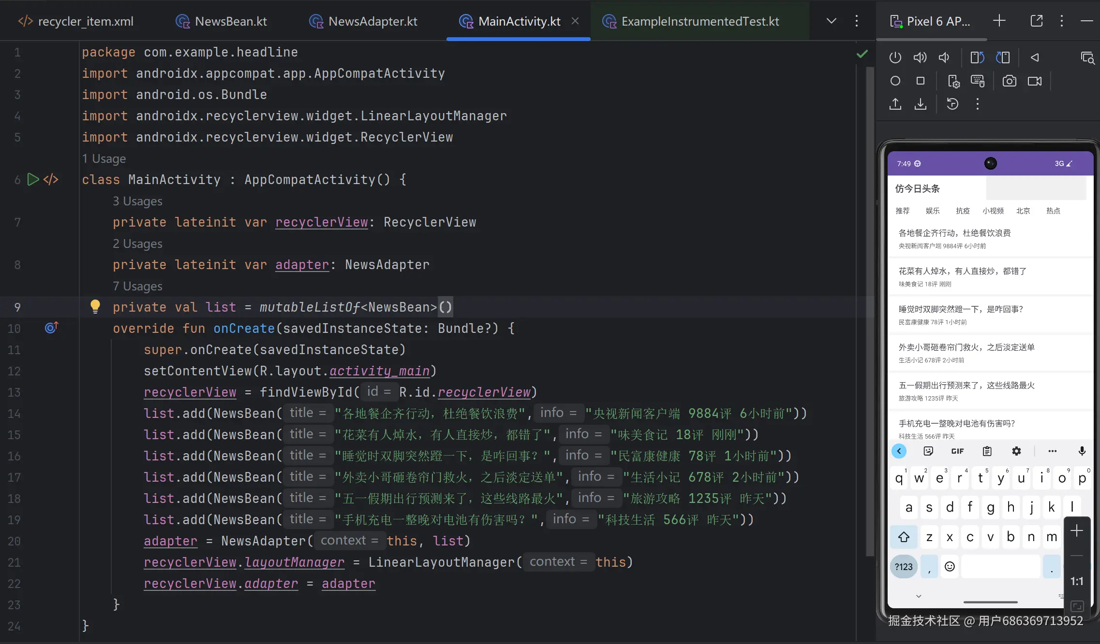1100x644 pixels.
Task: Click the emulator power button icon
Action: (895, 57)
